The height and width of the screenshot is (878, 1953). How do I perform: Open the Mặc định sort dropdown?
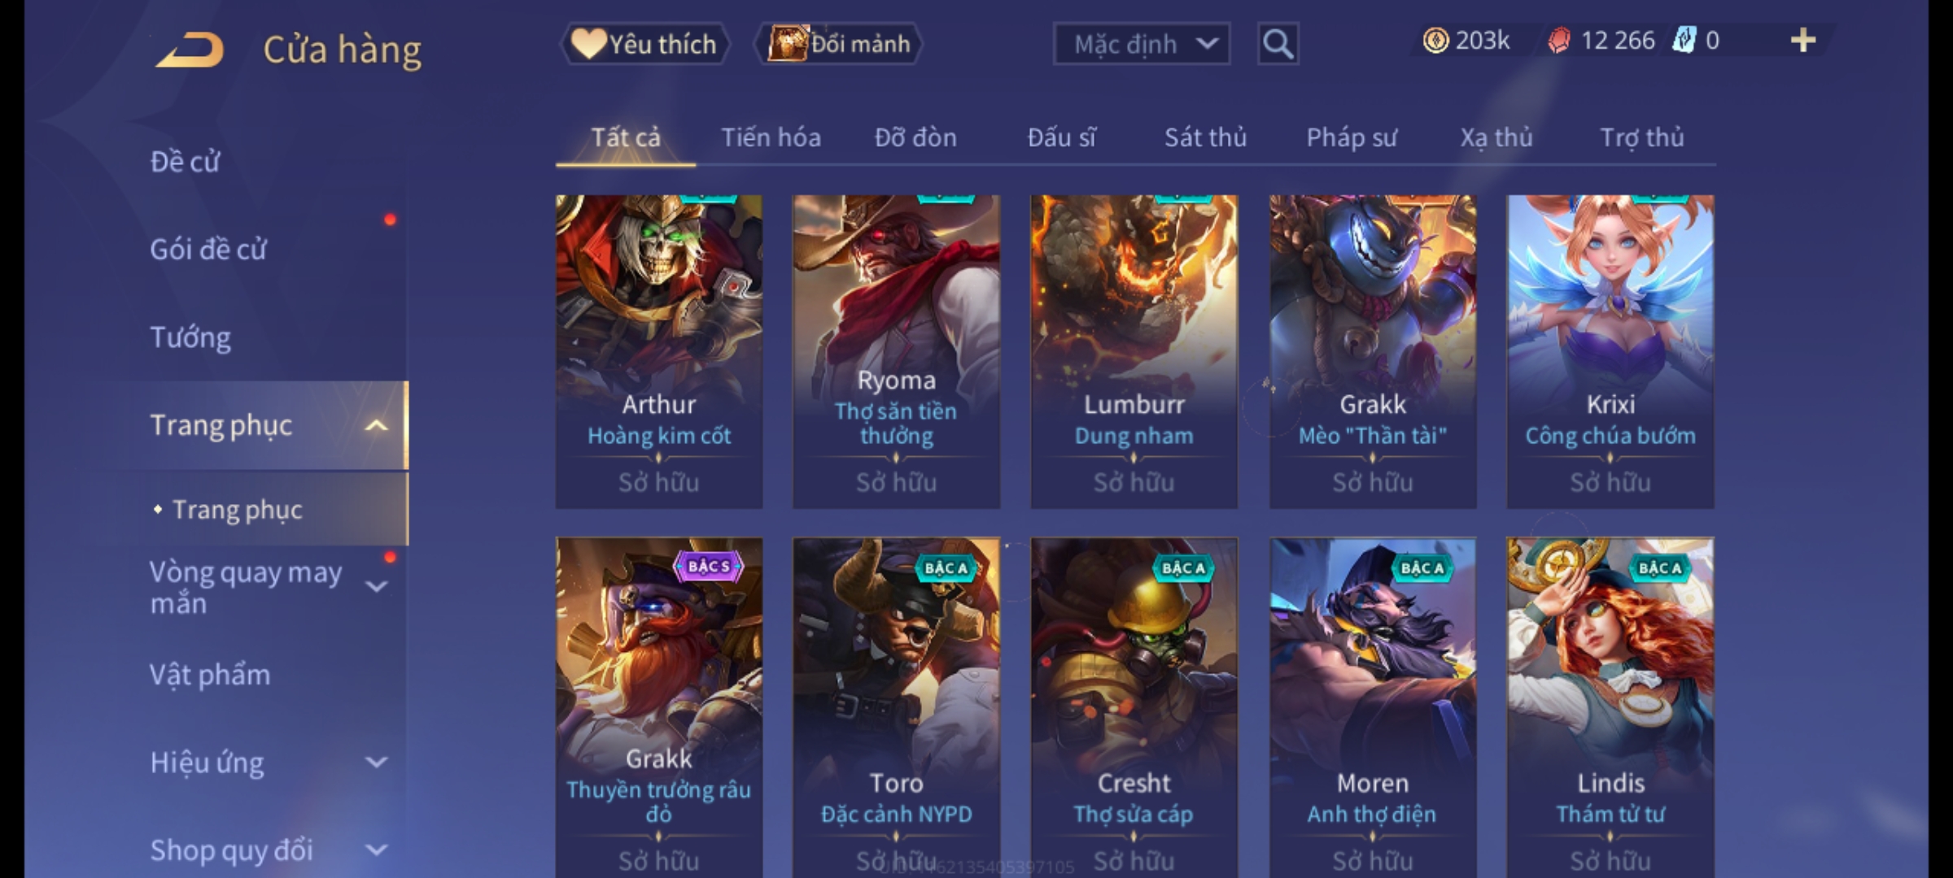[x=1141, y=44]
